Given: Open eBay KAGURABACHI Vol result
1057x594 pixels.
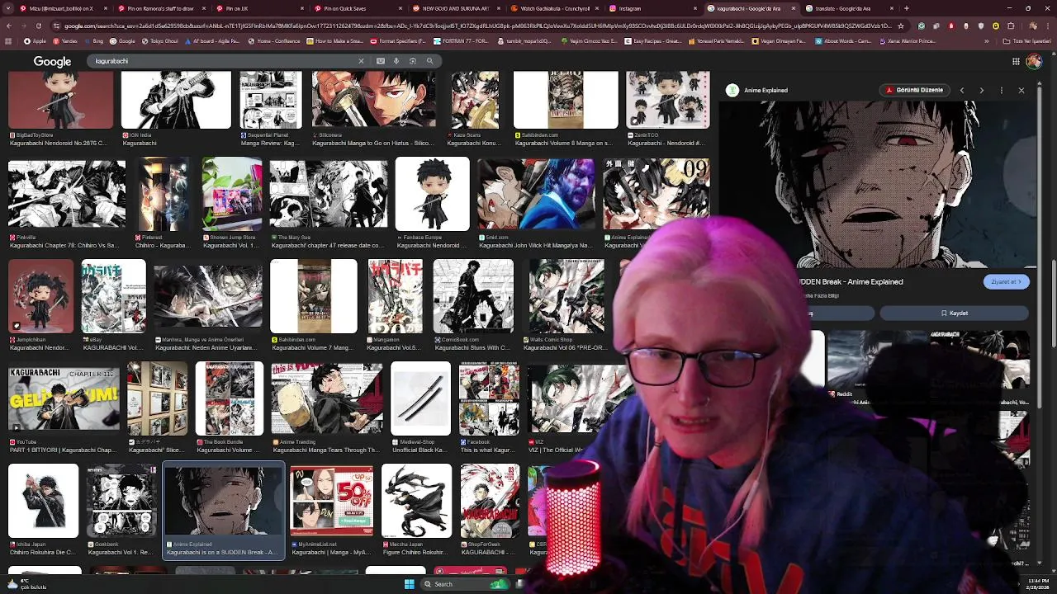Looking at the screenshot, I should (x=114, y=305).
